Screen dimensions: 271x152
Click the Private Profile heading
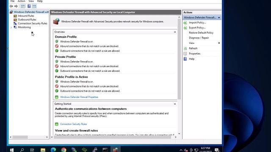(65, 57)
